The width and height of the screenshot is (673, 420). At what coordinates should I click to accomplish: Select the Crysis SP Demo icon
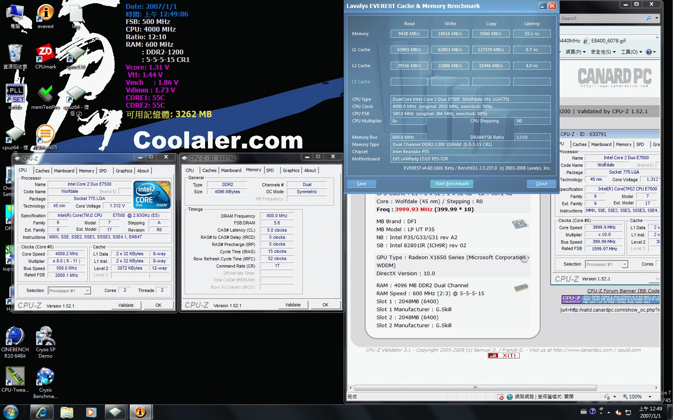tap(45, 342)
